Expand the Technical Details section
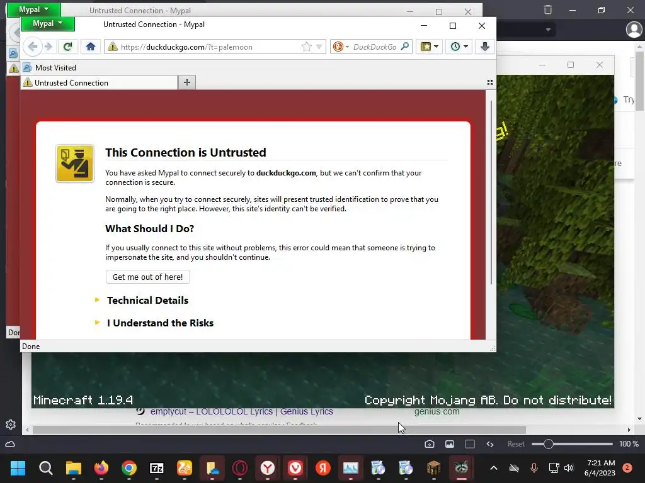Image resolution: width=645 pixels, height=483 pixels. pos(147,300)
